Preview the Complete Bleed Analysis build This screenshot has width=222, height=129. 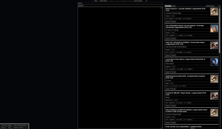pyautogui.click(x=173, y=89)
